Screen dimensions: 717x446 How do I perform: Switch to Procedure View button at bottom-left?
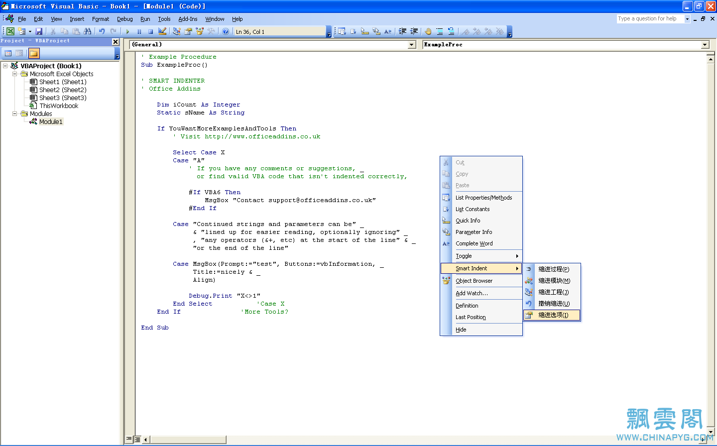coord(129,439)
